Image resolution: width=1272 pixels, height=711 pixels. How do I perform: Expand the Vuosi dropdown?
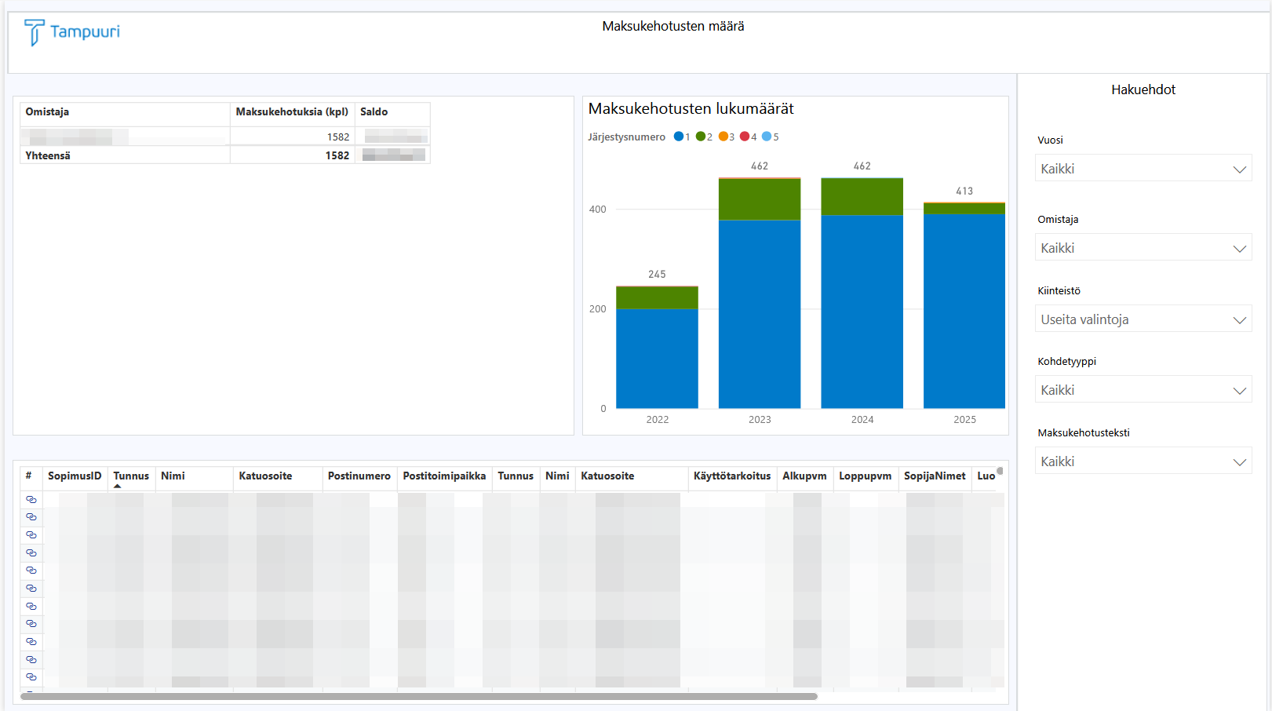(x=1143, y=169)
